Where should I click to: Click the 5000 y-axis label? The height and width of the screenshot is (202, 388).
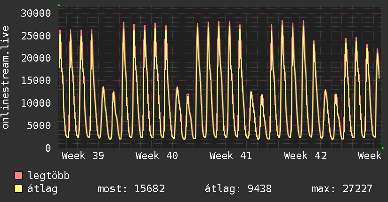point(39,126)
